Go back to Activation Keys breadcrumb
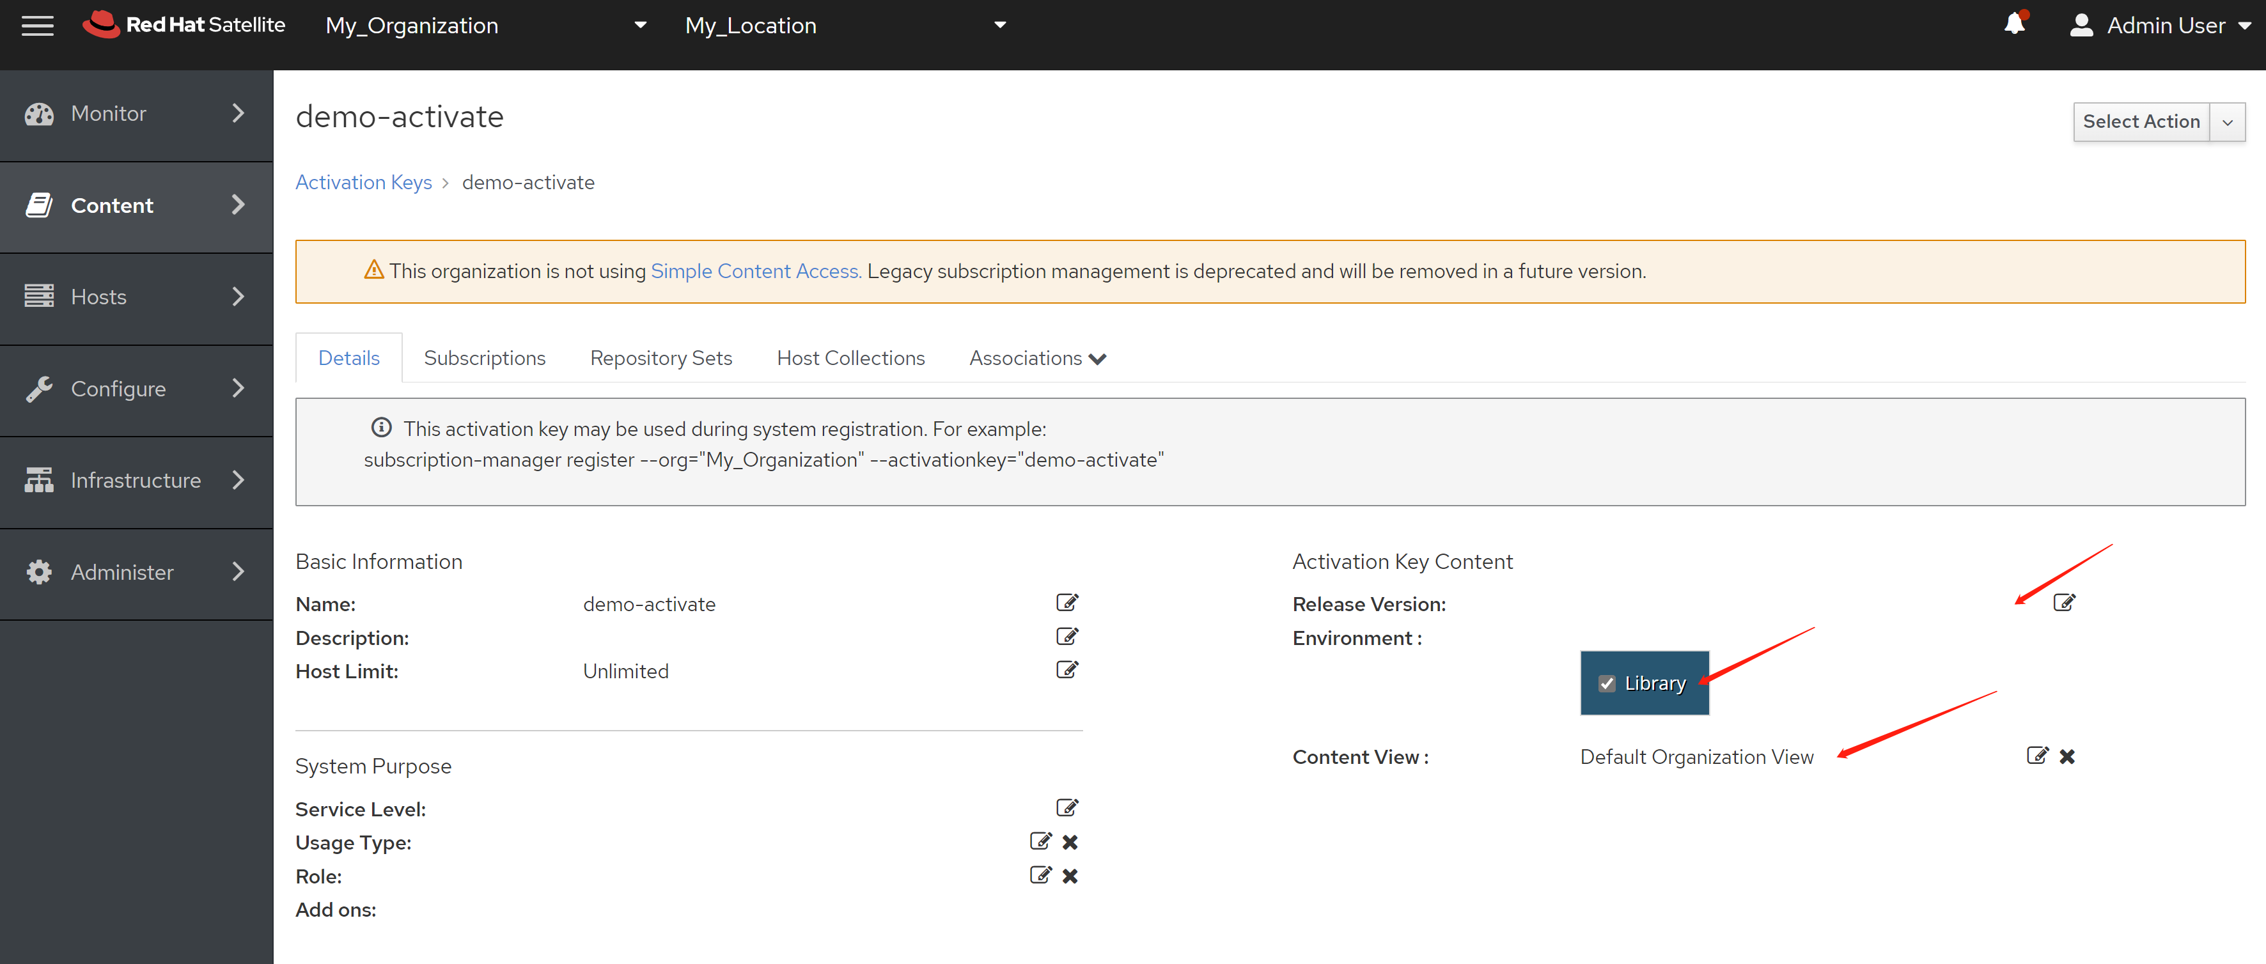The image size is (2266, 964). coord(363,182)
